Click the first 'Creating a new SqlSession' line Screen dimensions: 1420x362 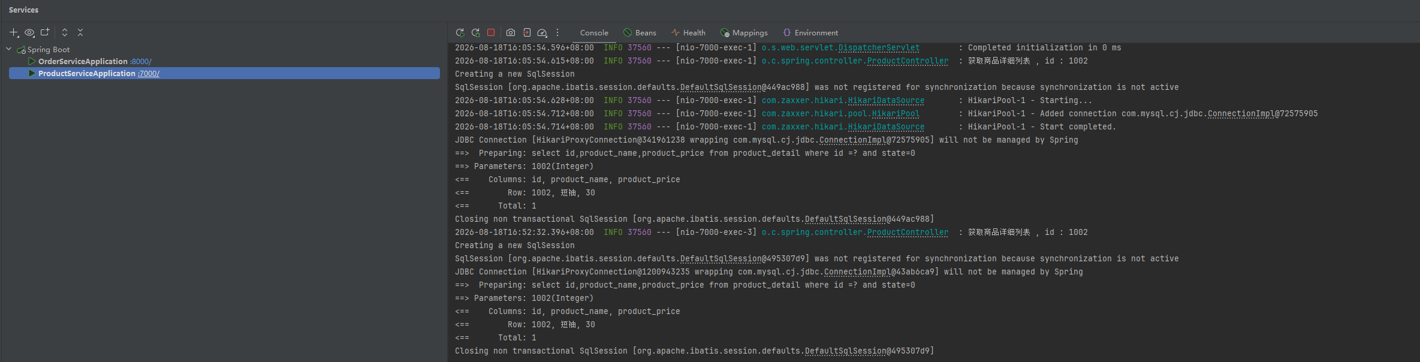click(514, 74)
